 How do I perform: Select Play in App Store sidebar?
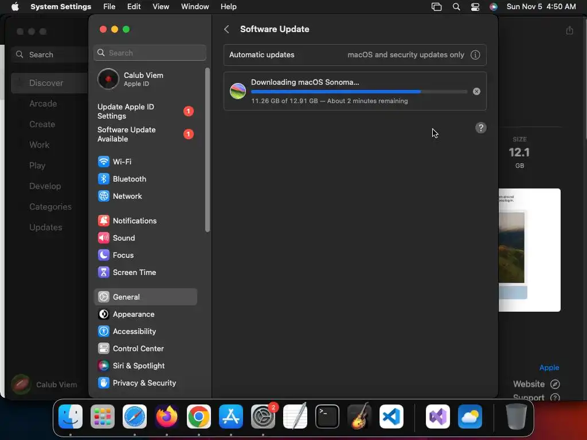coord(37,166)
